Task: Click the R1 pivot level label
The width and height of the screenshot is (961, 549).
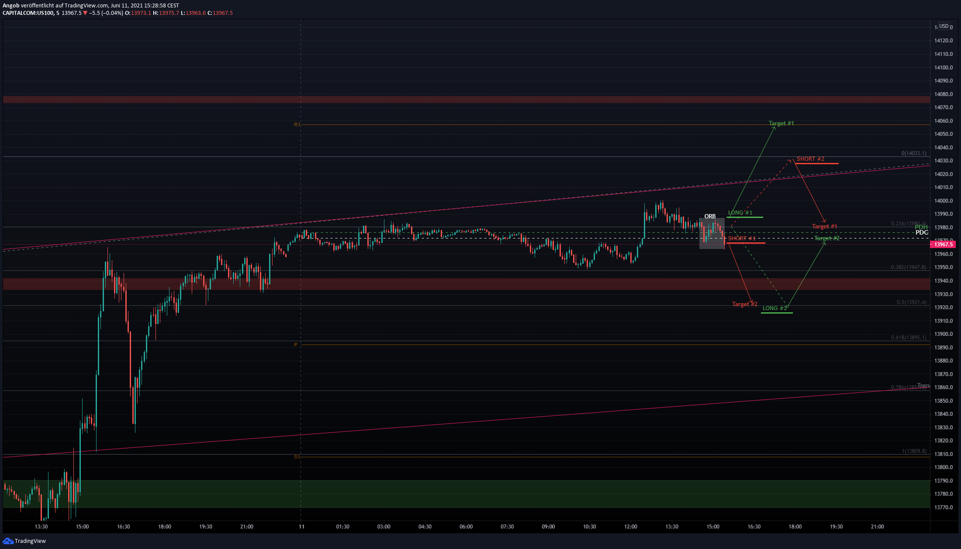Action: (297, 125)
